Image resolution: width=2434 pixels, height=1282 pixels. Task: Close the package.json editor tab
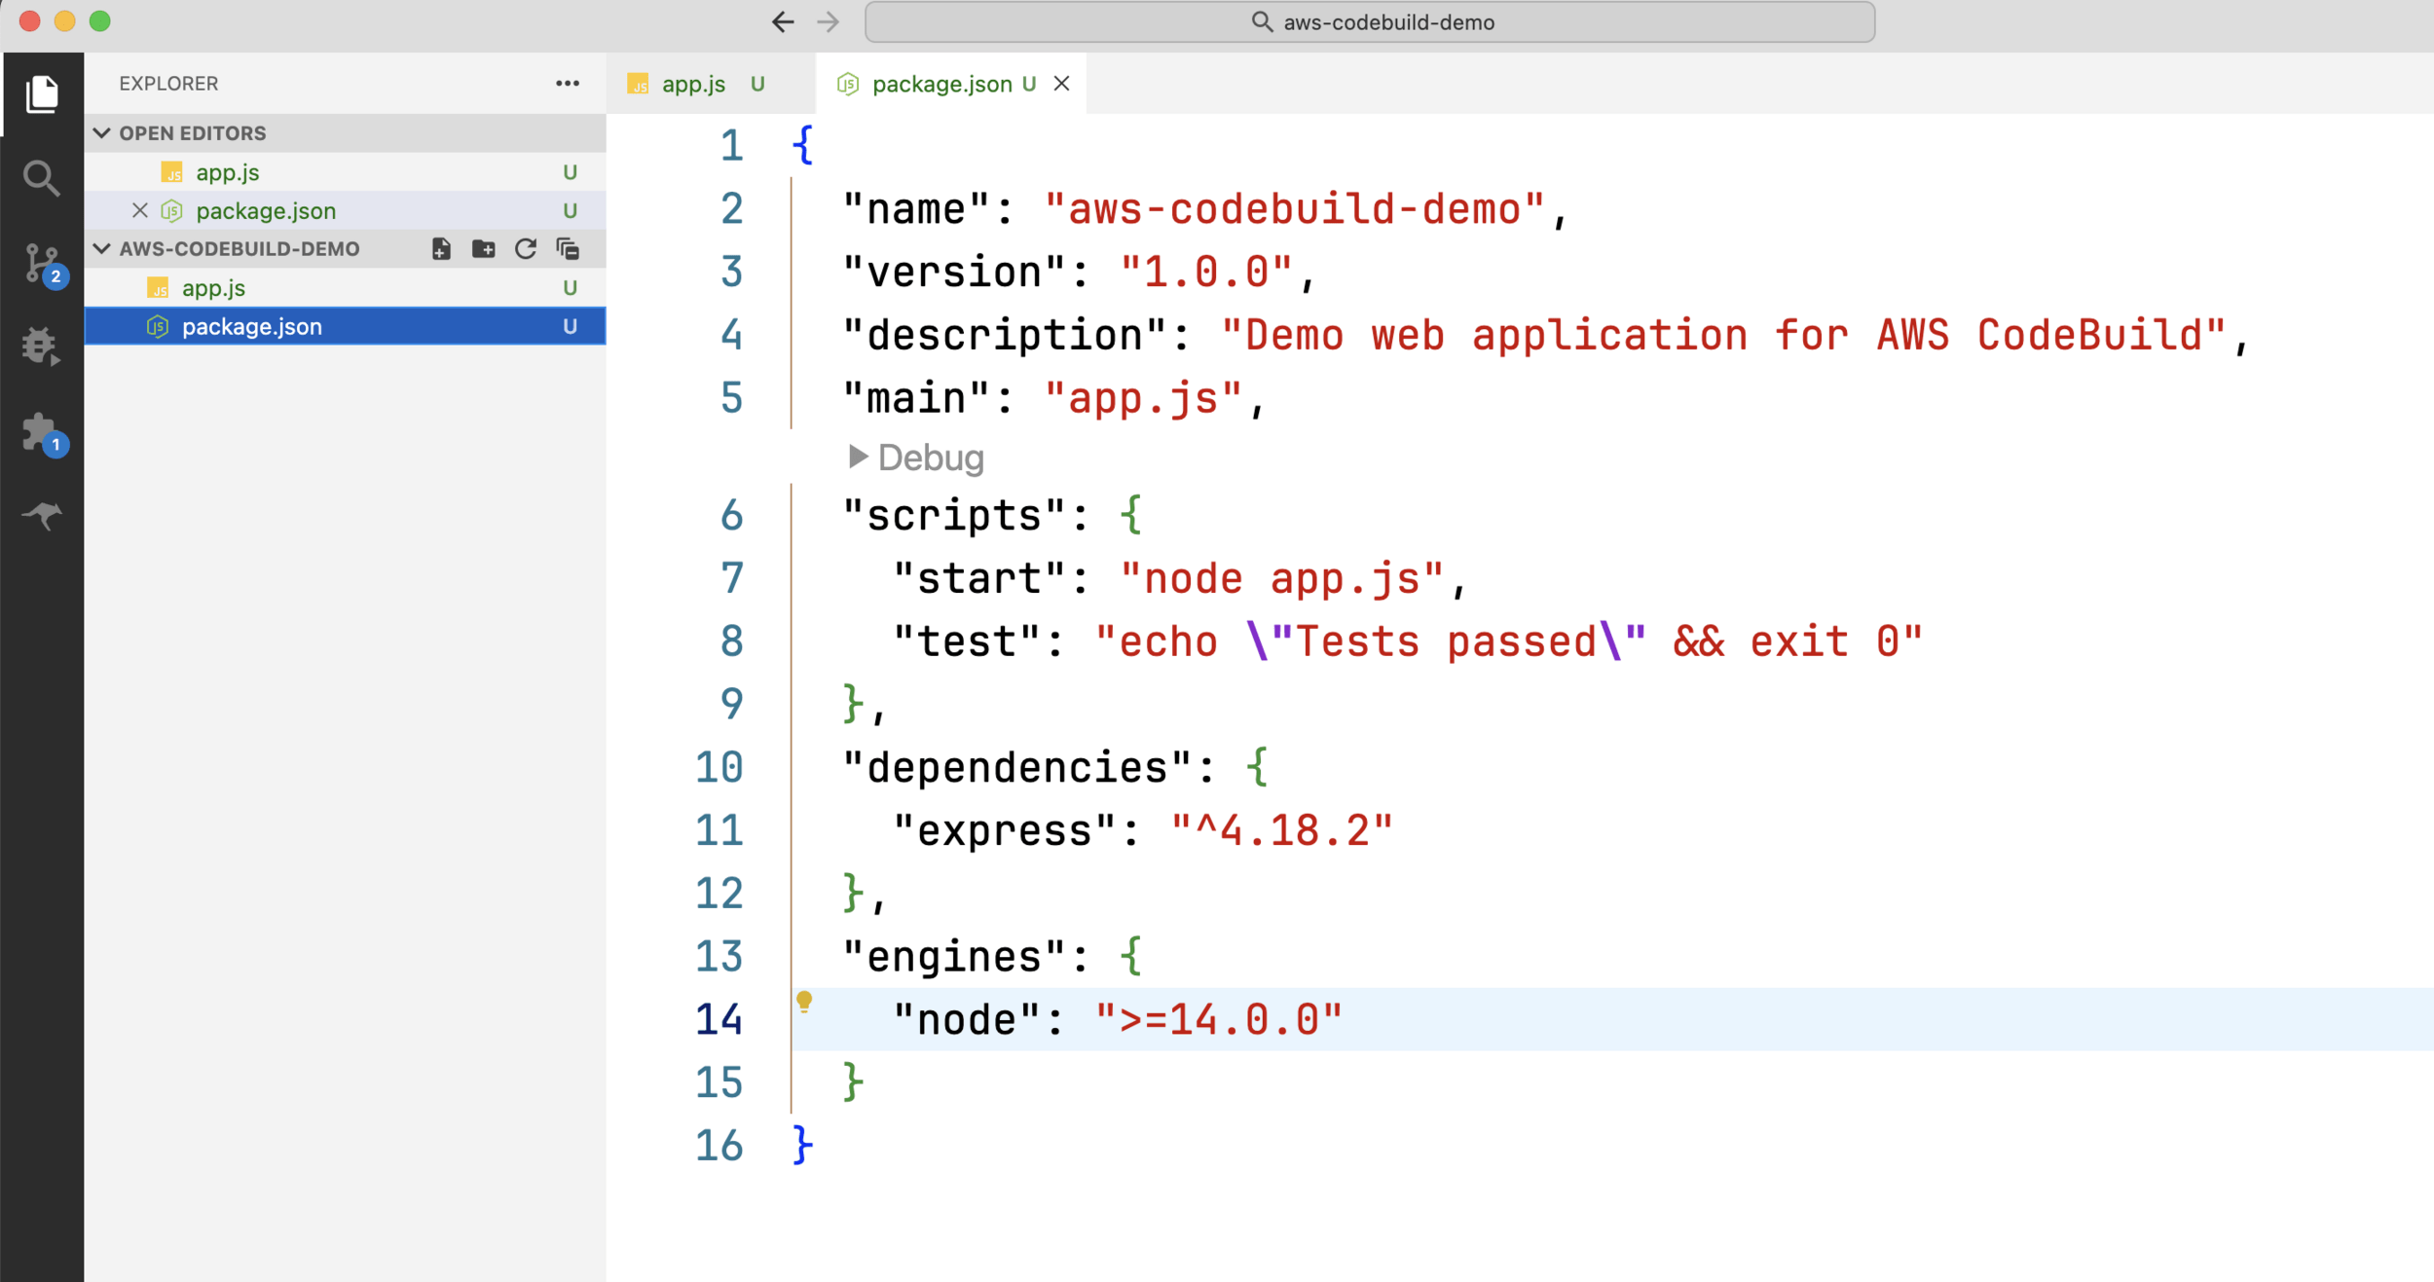pyautogui.click(x=1062, y=85)
